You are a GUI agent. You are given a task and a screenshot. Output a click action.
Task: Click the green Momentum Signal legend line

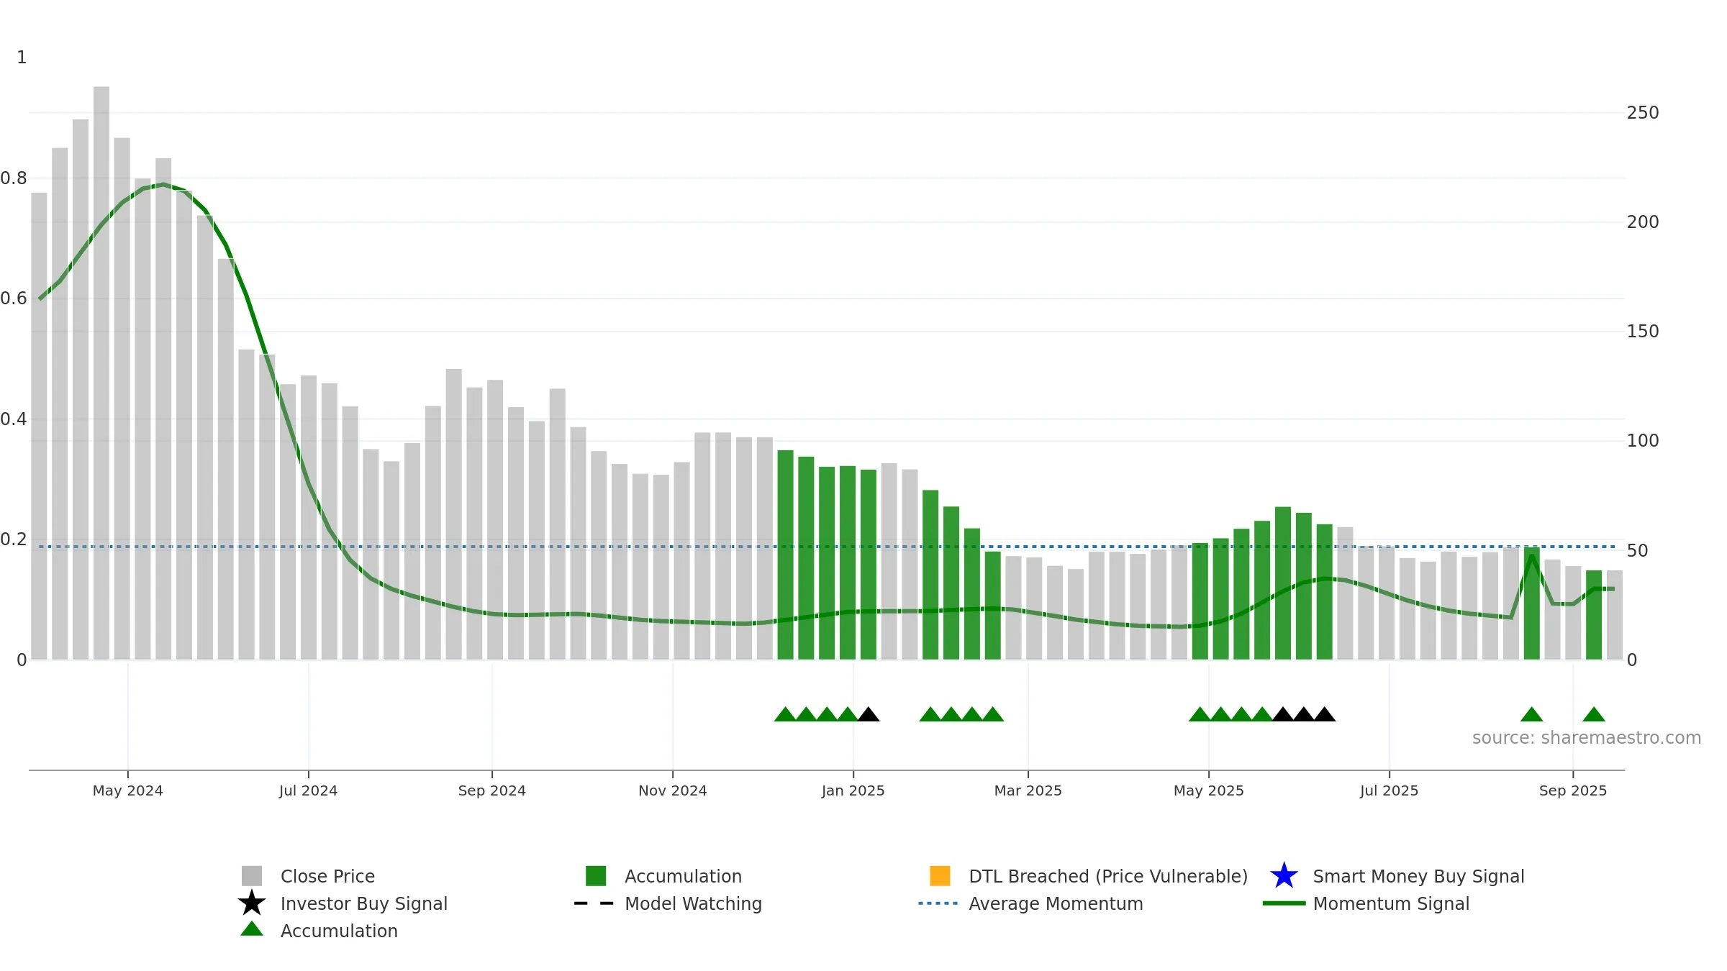click(x=1284, y=903)
